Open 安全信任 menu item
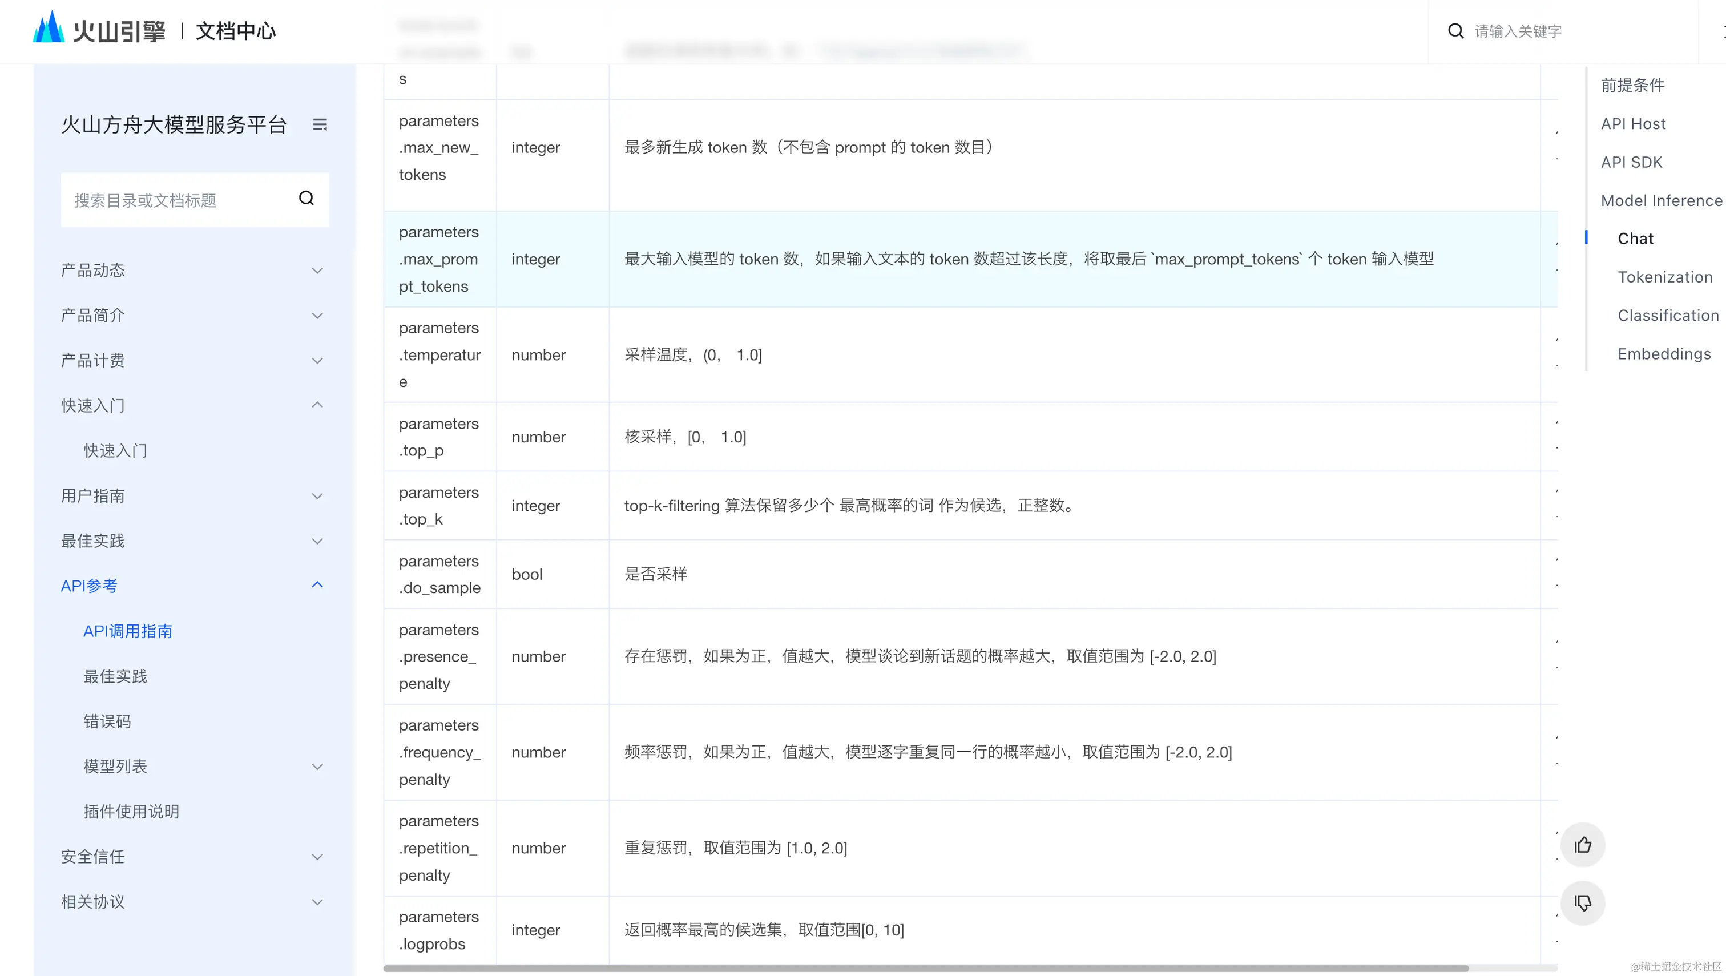 tap(93, 857)
